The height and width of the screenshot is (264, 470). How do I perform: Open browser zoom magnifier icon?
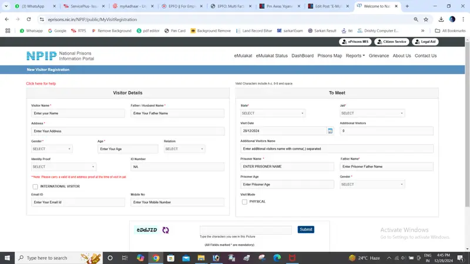point(416,19)
